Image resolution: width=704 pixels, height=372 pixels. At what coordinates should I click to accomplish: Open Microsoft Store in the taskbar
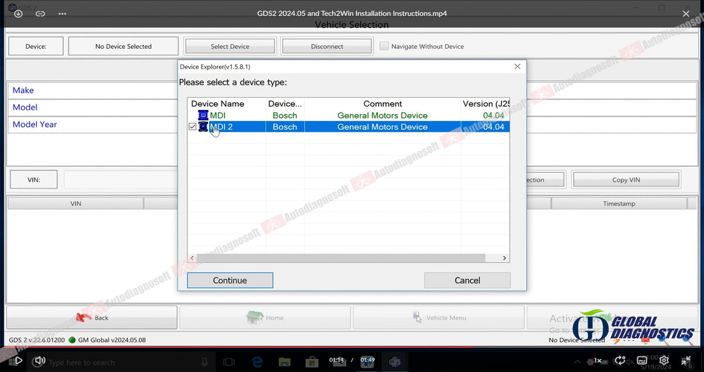click(x=312, y=362)
